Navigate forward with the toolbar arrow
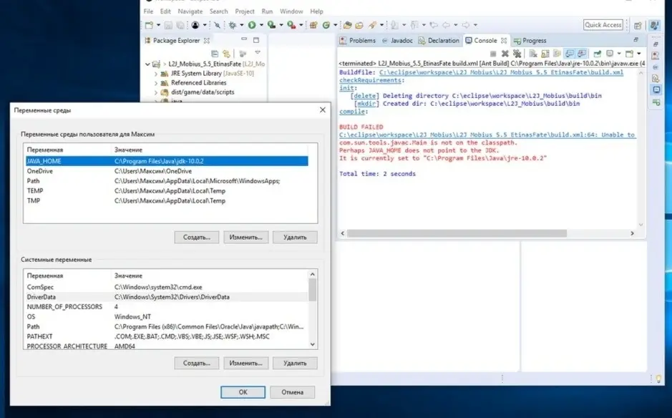 [466, 25]
